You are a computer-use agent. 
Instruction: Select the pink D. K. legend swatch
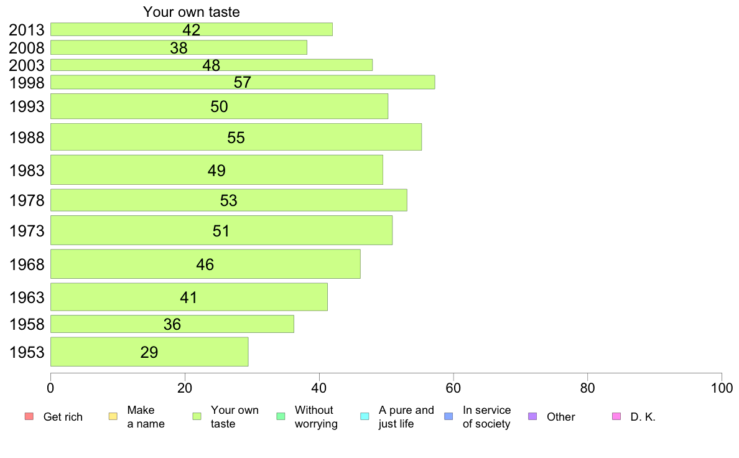click(616, 416)
